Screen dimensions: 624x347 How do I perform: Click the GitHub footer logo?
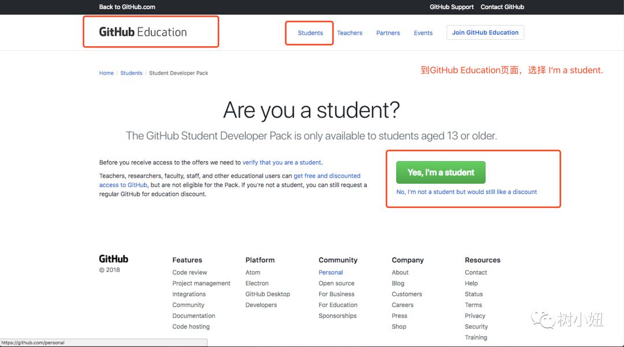pyautogui.click(x=113, y=259)
